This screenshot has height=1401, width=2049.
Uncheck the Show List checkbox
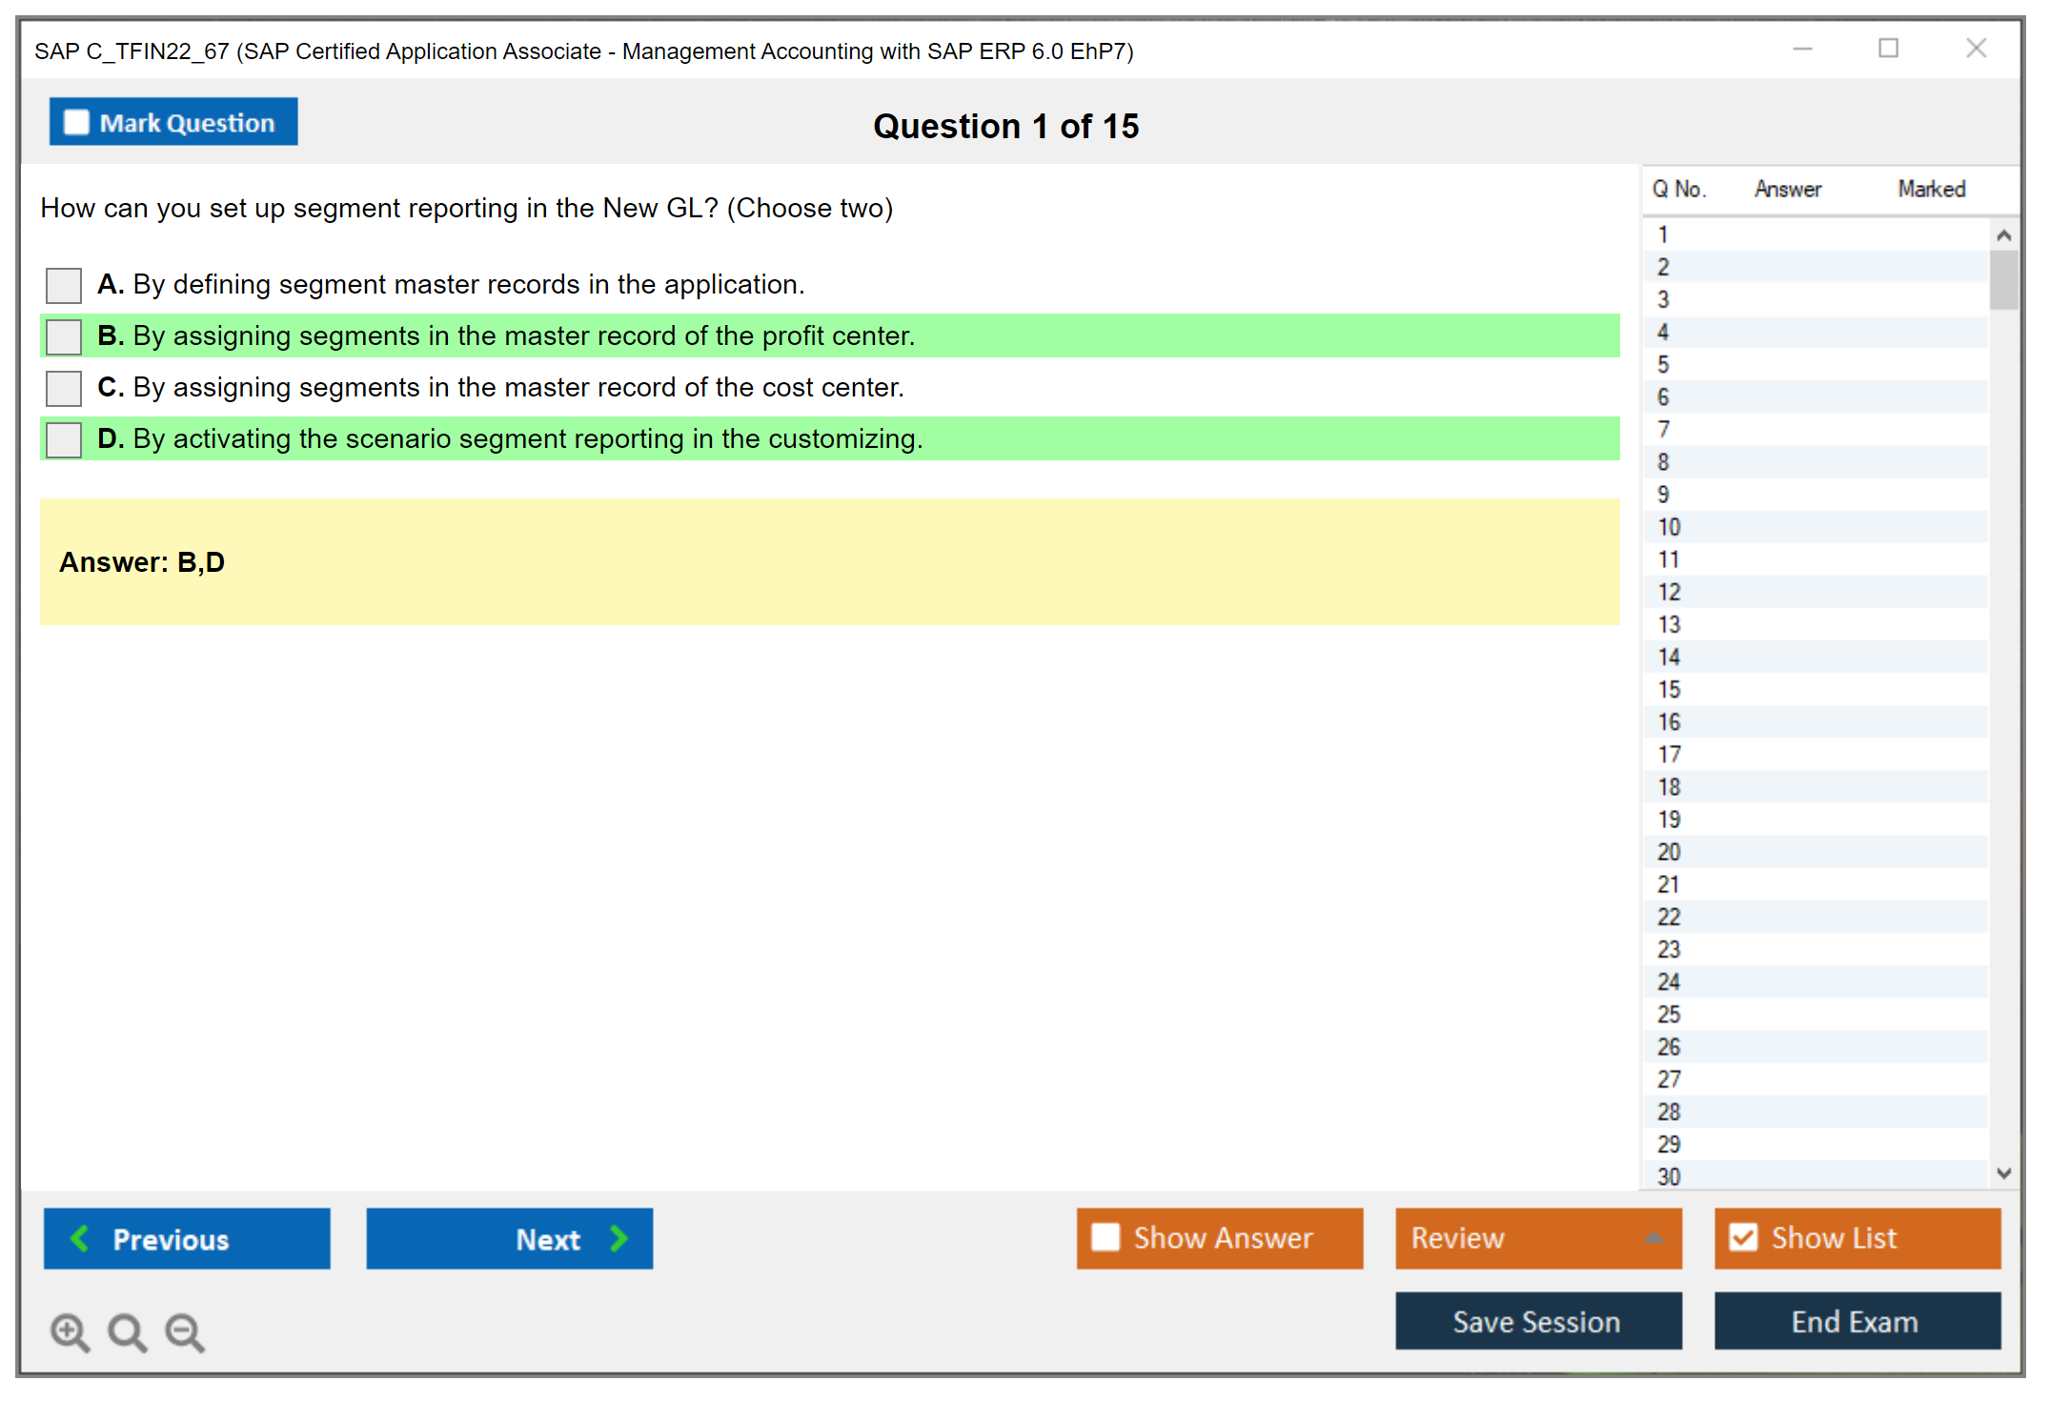click(1743, 1237)
